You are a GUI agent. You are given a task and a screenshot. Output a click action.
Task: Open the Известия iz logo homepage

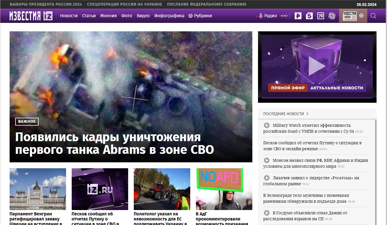click(31, 16)
